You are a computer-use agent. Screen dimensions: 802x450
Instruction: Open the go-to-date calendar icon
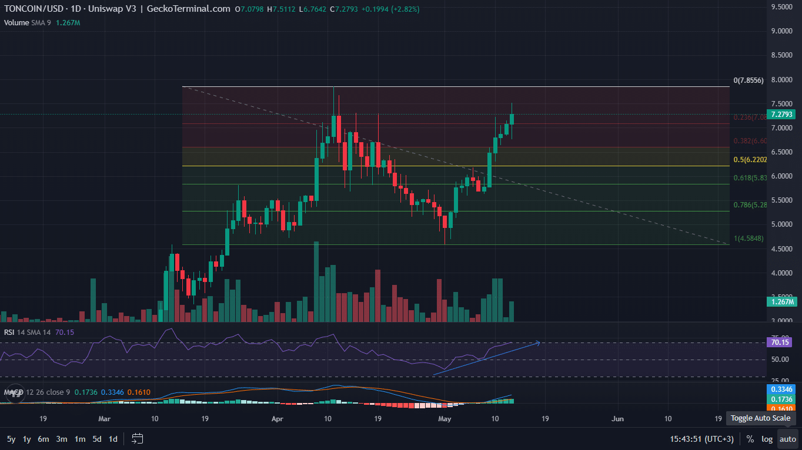pos(138,438)
